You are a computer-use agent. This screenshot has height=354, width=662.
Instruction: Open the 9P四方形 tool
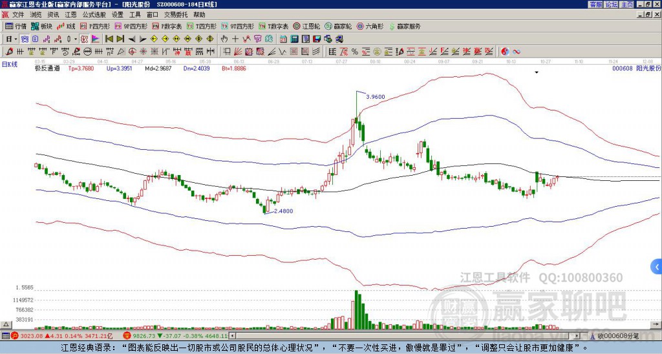131,26
